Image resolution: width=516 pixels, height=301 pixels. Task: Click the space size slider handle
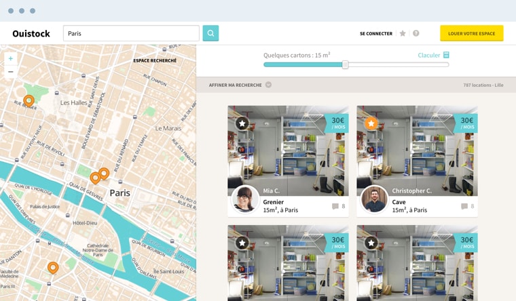345,64
